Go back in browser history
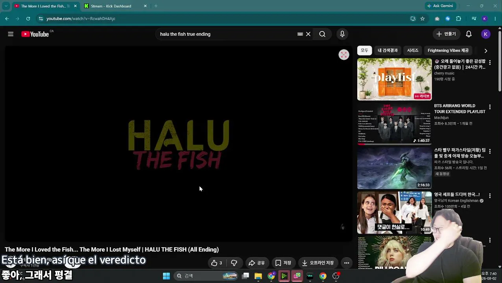The height and width of the screenshot is (283, 502). click(x=7, y=18)
